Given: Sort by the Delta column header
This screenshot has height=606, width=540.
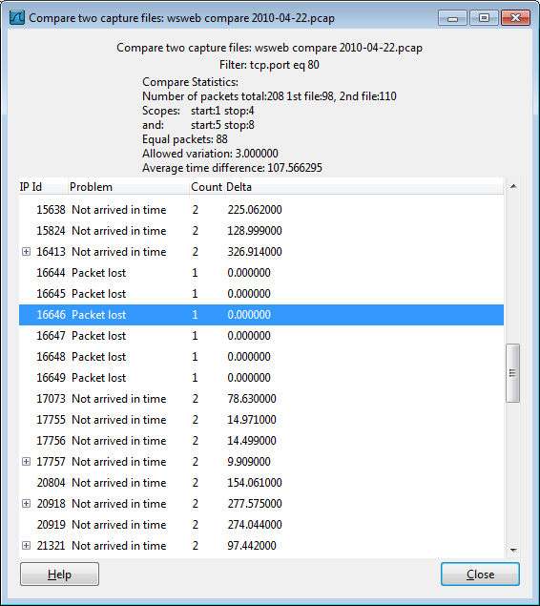Looking at the screenshot, I should (x=363, y=187).
